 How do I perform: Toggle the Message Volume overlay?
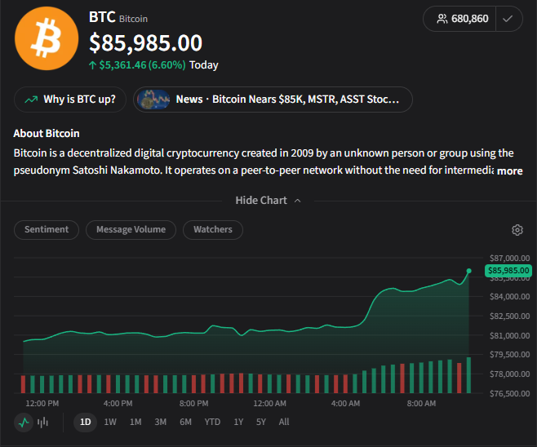pyautogui.click(x=131, y=230)
